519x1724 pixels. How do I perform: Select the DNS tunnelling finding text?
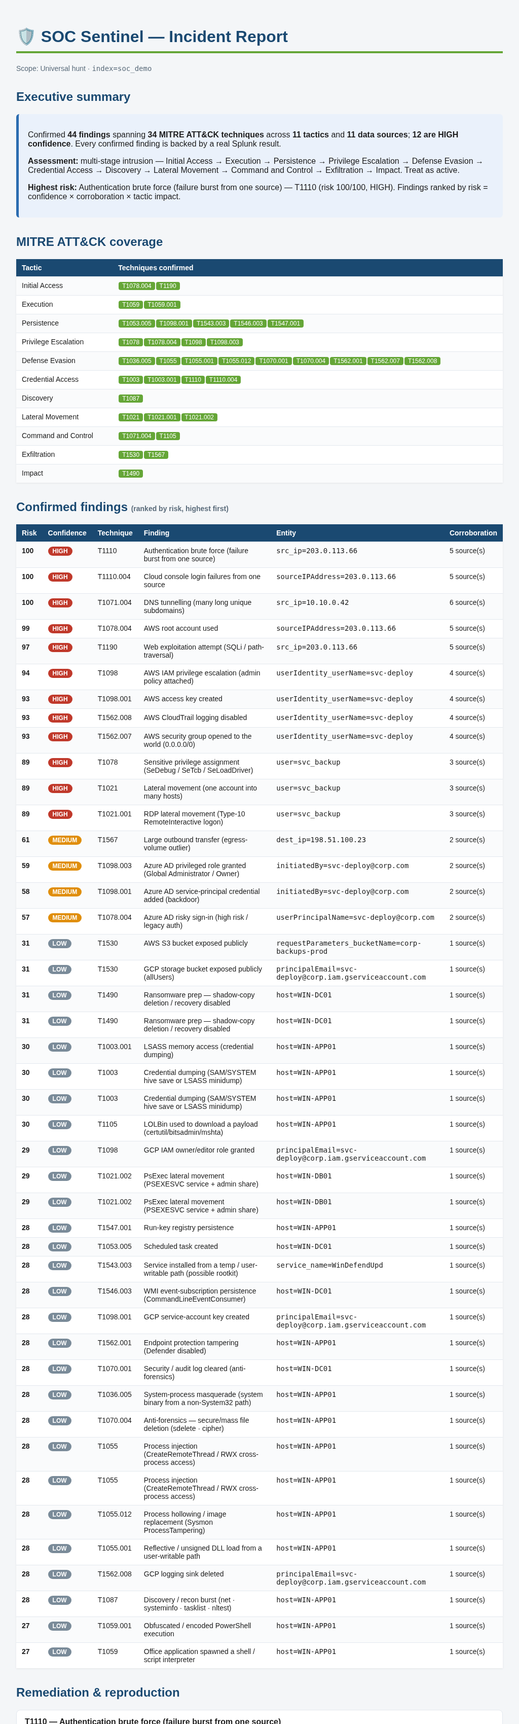[197, 606]
